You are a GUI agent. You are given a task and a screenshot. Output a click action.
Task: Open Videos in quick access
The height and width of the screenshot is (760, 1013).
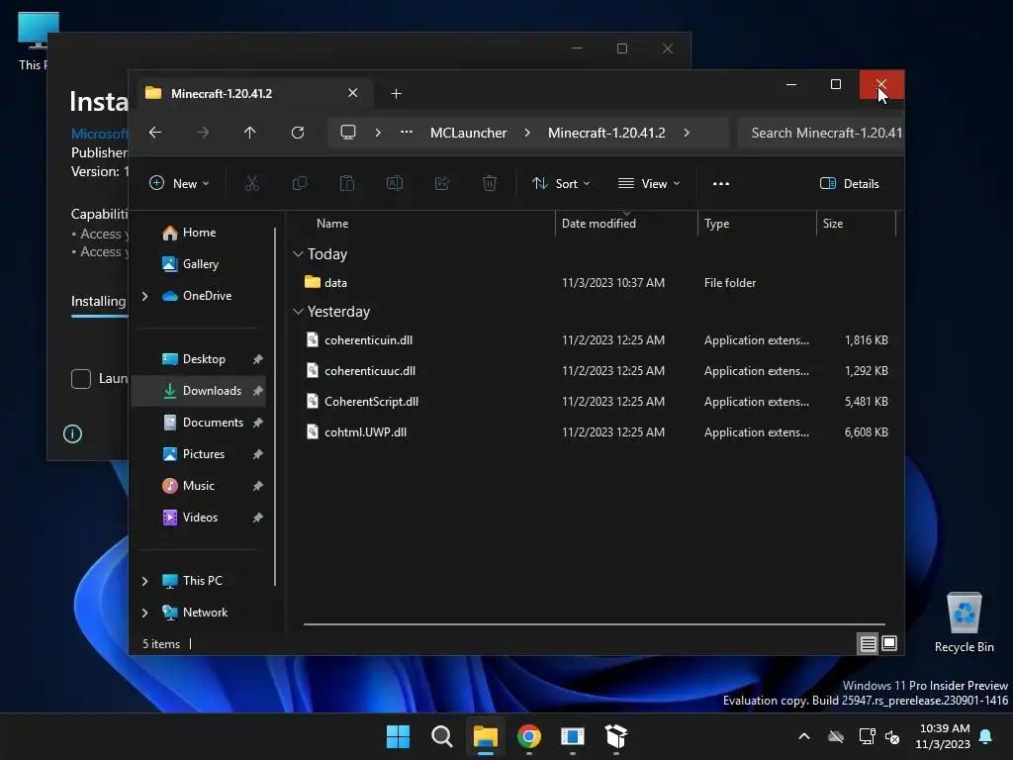[198, 518]
